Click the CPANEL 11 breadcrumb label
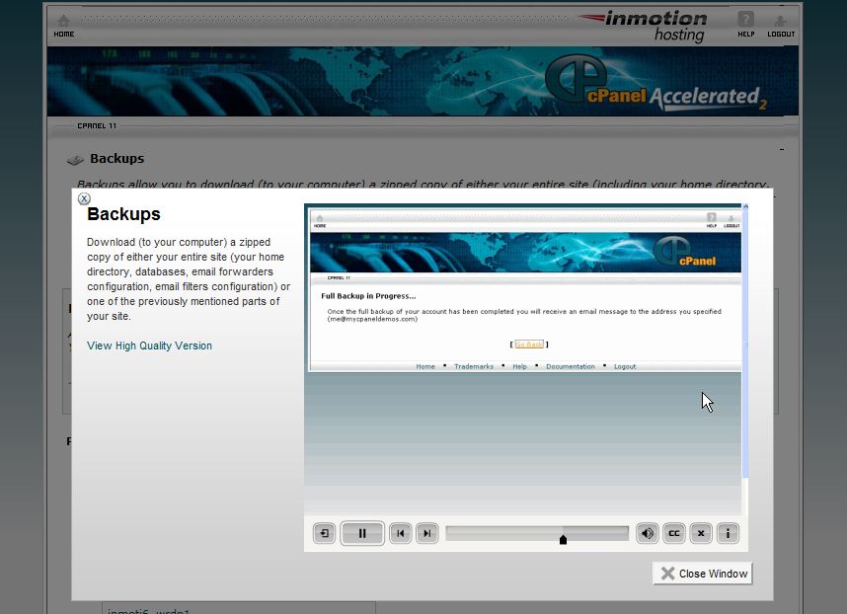847x614 pixels. click(x=97, y=125)
